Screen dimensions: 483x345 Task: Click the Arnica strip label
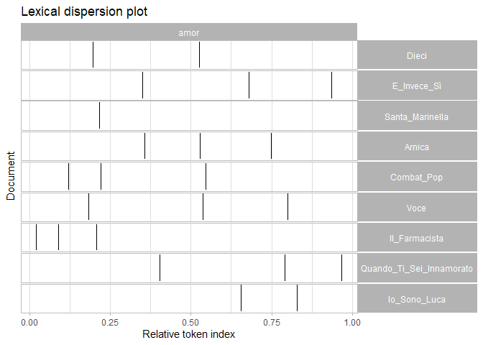pos(417,147)
